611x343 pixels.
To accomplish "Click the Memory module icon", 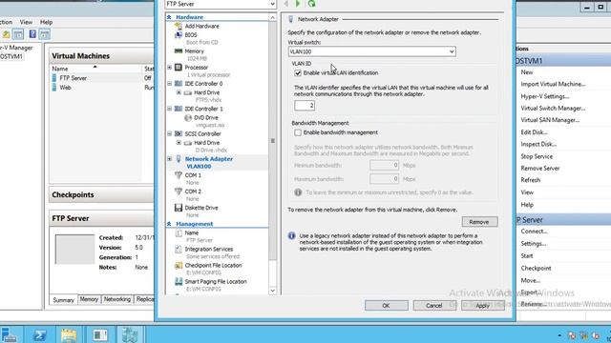I will pyautogui.click(x=179, y=50).
